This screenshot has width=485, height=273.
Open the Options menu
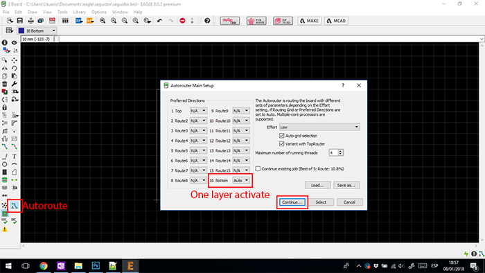[99, 12]
